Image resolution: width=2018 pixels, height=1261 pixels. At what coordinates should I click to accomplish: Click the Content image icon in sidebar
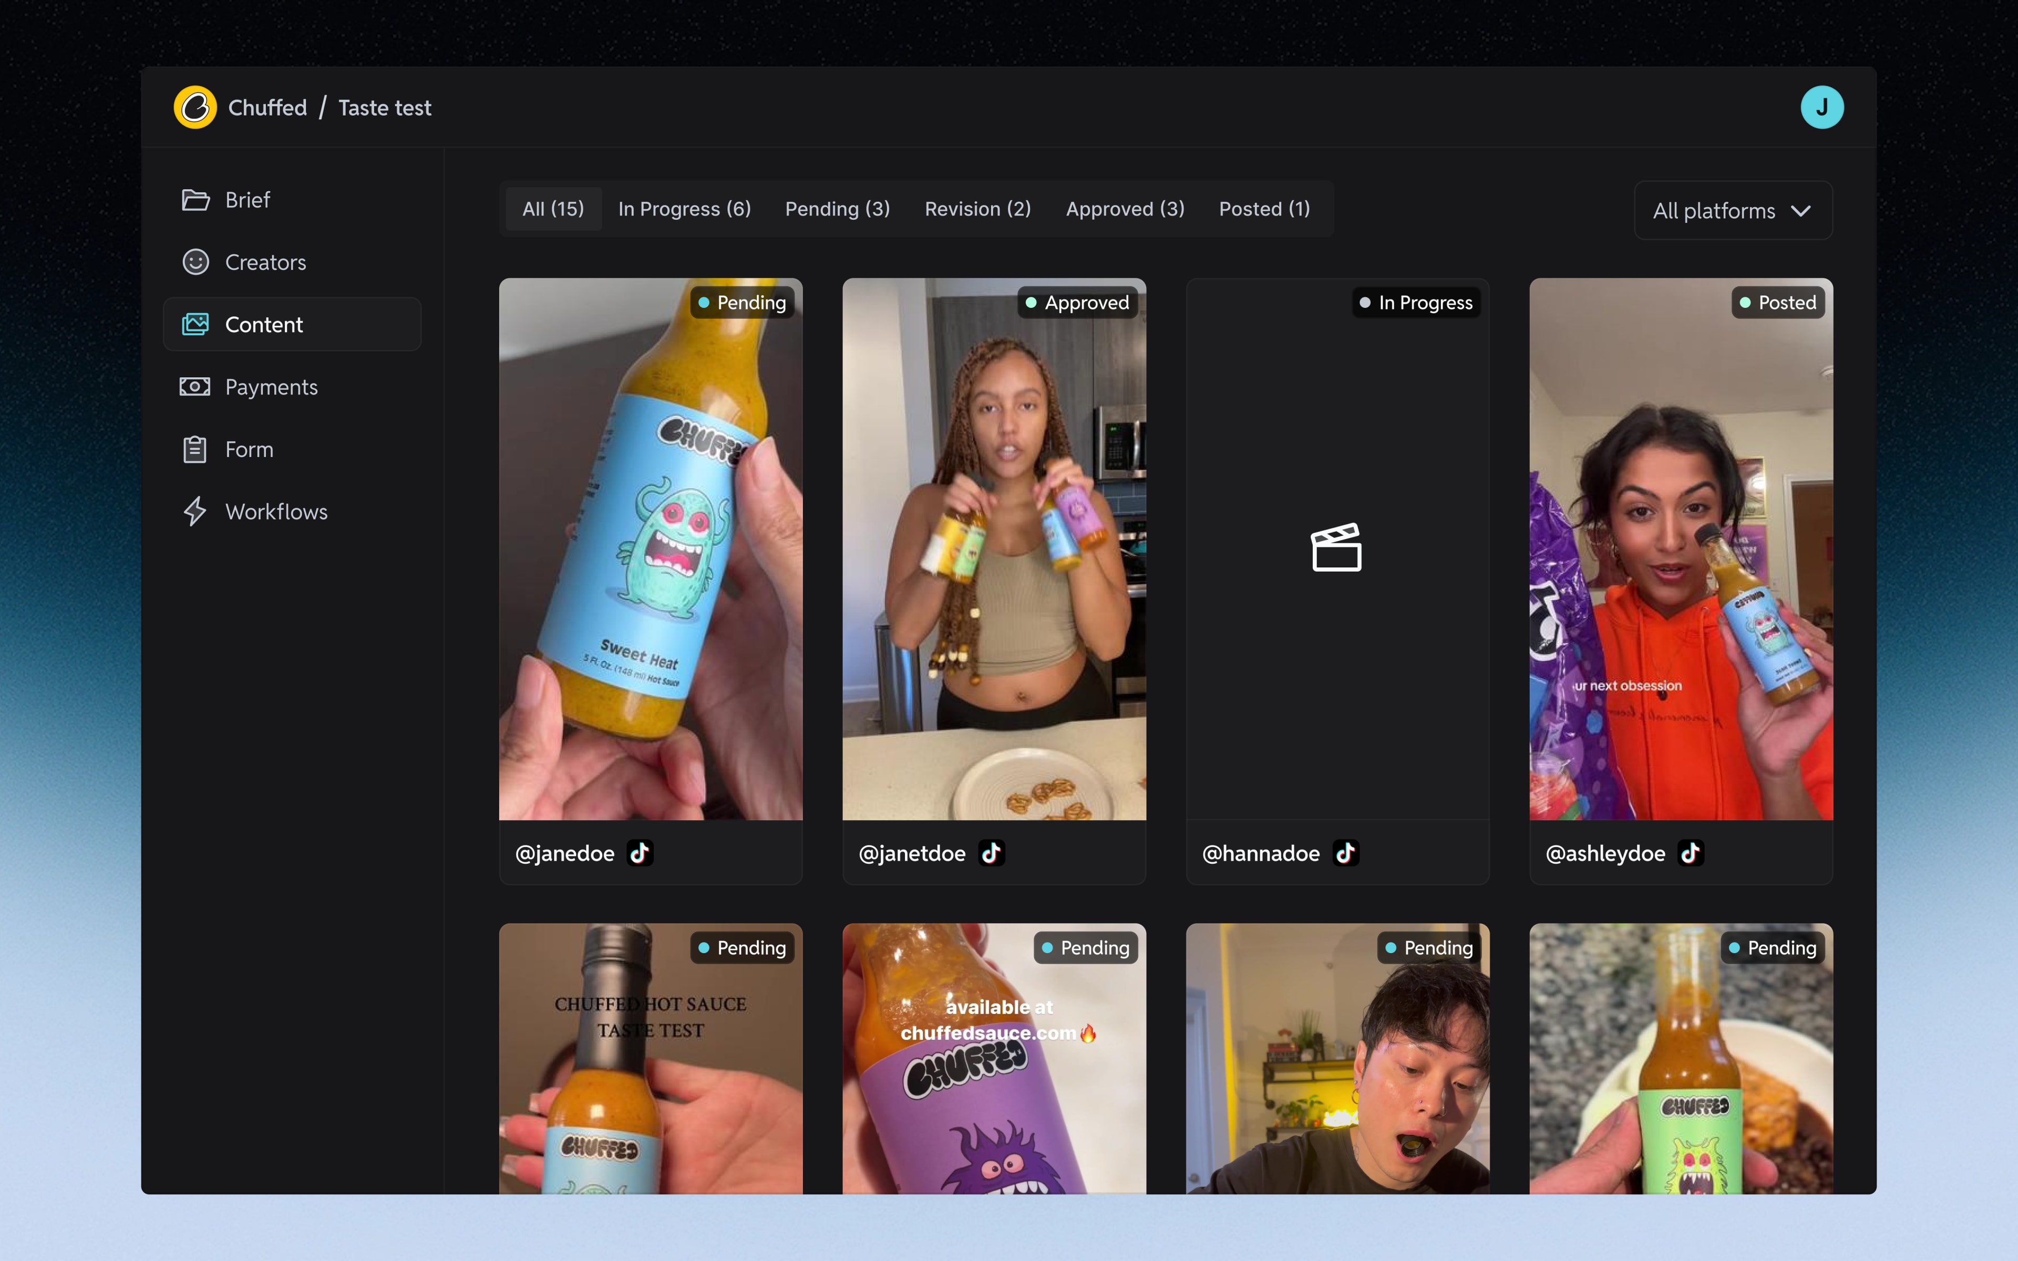pyautogui.click(x=195, y=324)
